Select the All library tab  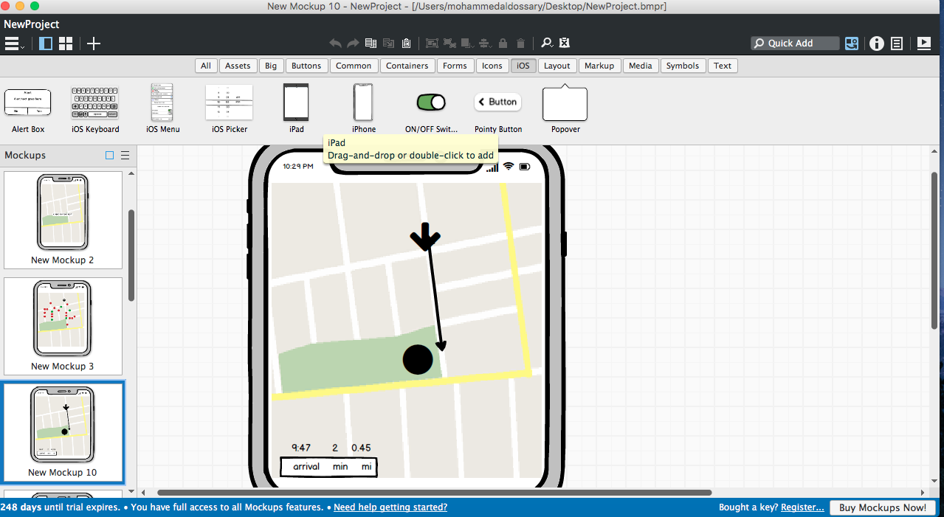206,66
